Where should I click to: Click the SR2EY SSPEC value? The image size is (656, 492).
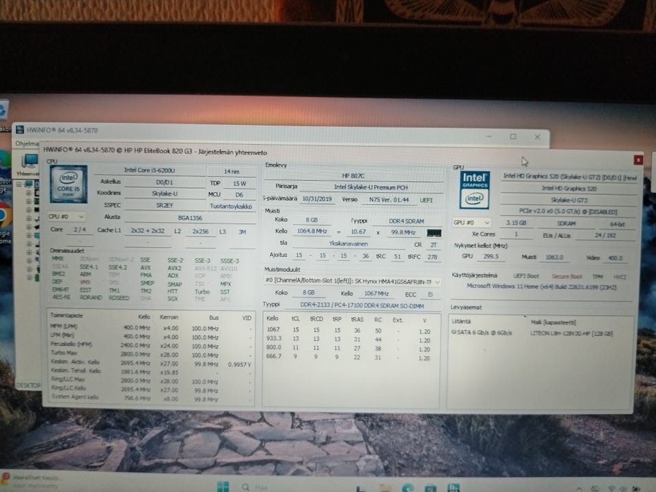click(165, 206)
